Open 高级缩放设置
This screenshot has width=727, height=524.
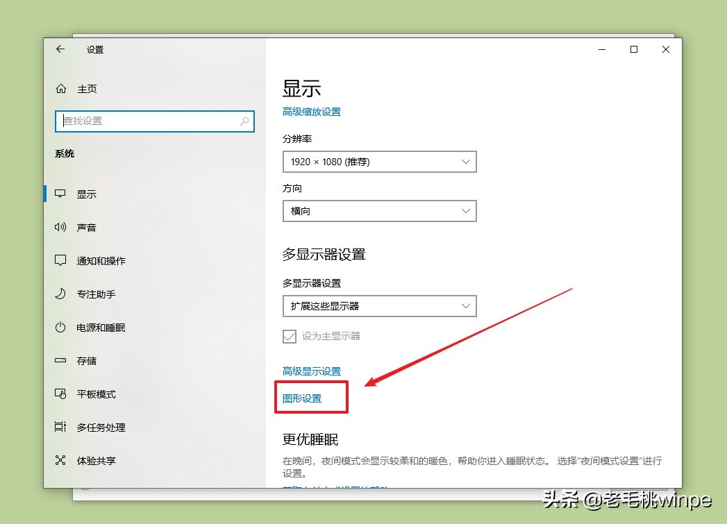[312, 111]
